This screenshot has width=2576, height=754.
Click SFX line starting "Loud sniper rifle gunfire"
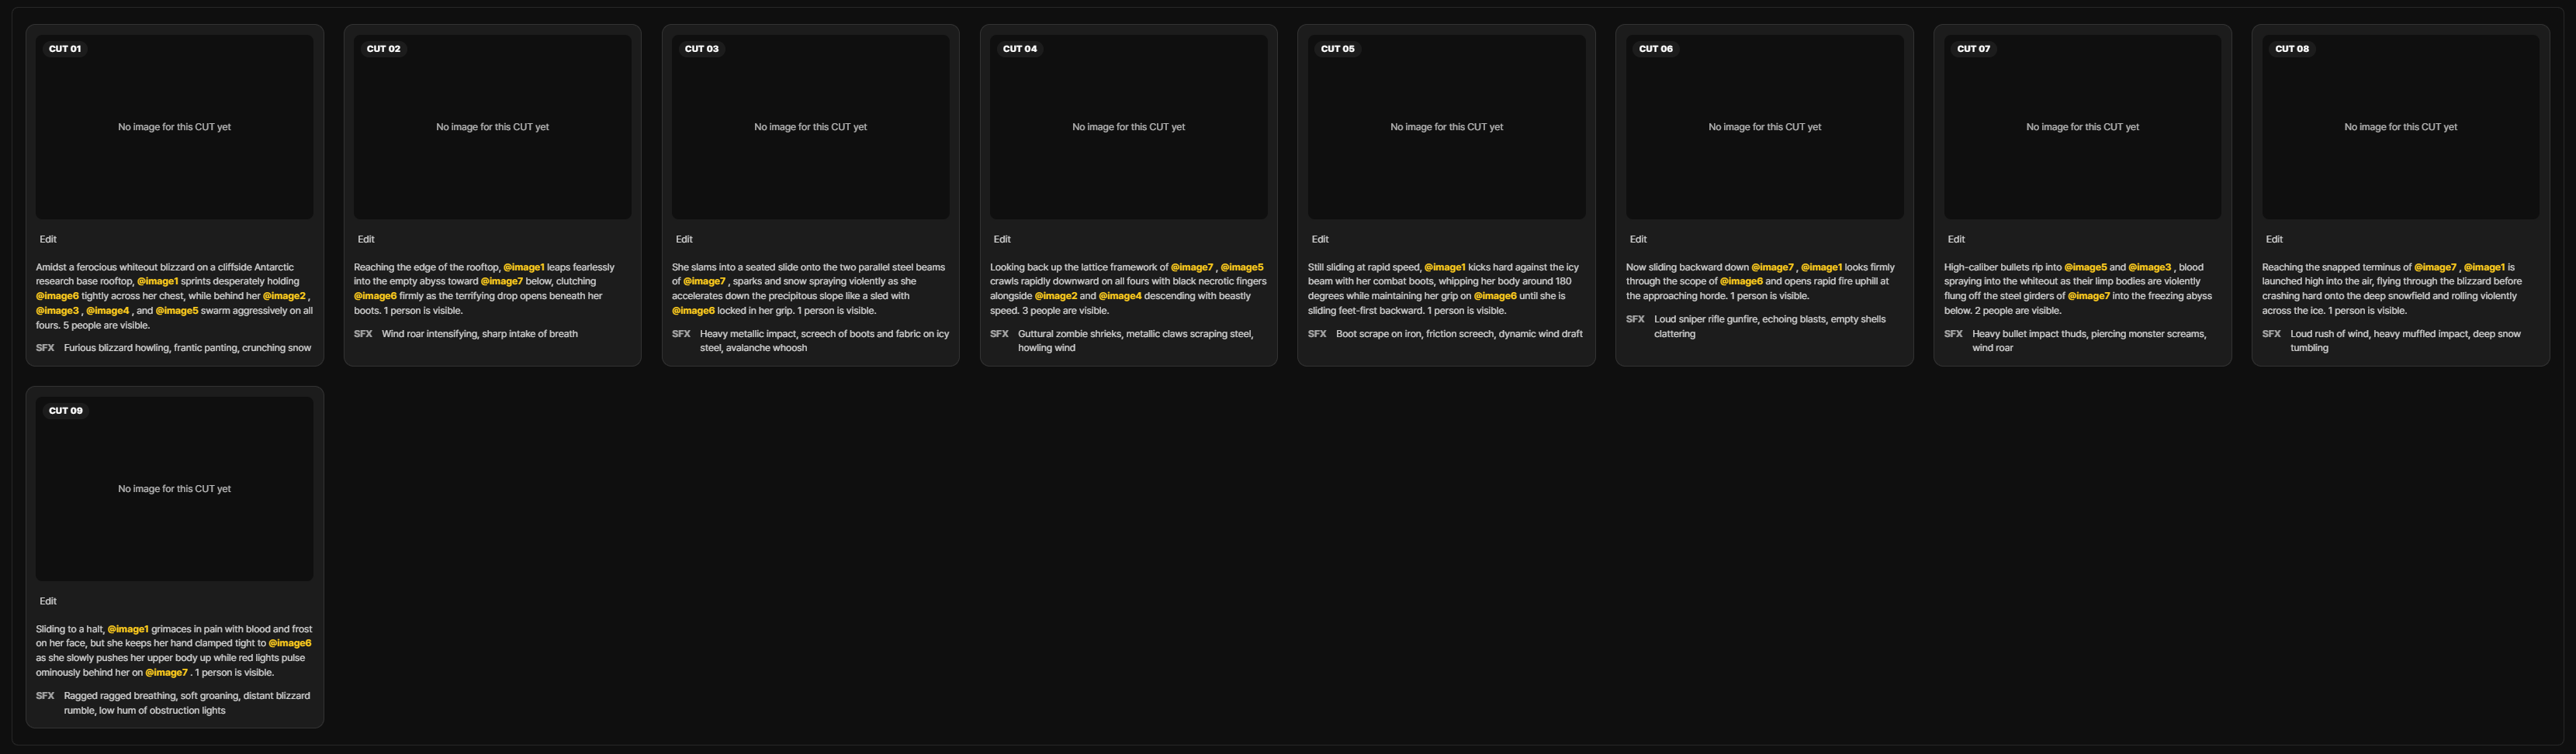(x=1770, y=326)
